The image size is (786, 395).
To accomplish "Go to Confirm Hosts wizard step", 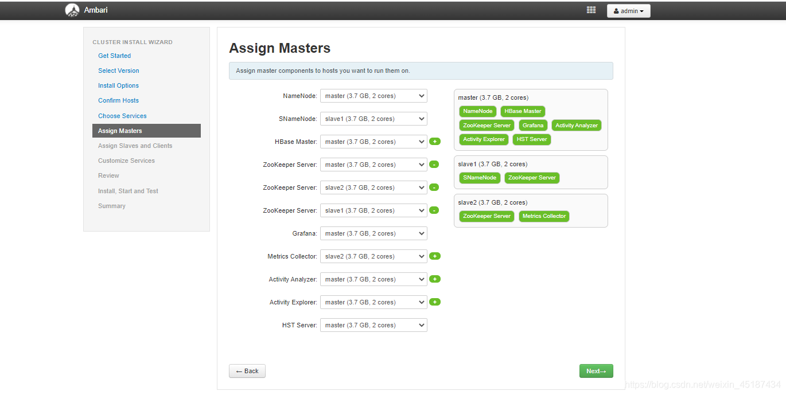I will click(118, 100).
